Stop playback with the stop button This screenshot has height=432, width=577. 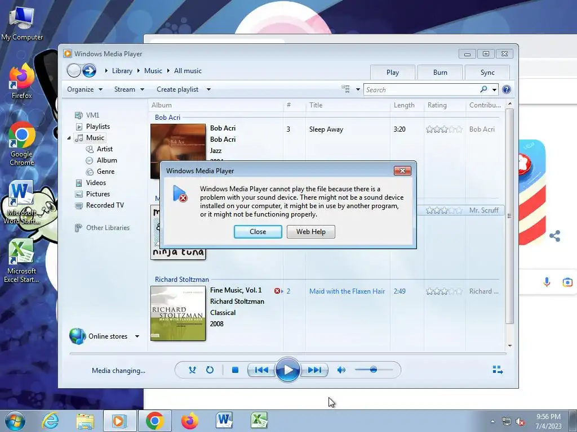tap(235, 370)
